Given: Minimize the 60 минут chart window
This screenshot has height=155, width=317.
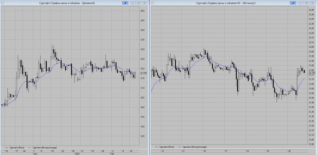Looking at the screenshot, I should coord(301,3).
